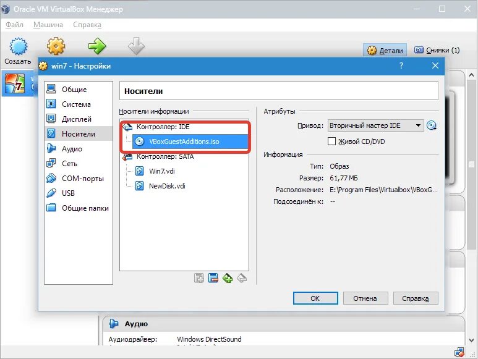
Task: Enable the Живой CD/DVD checkbox
Action: pos(331,141)
